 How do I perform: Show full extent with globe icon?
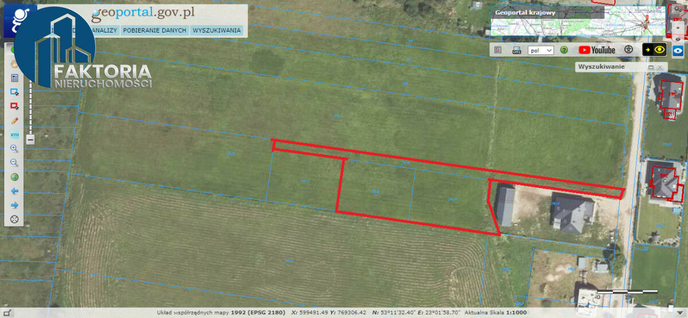click(14, 177)
